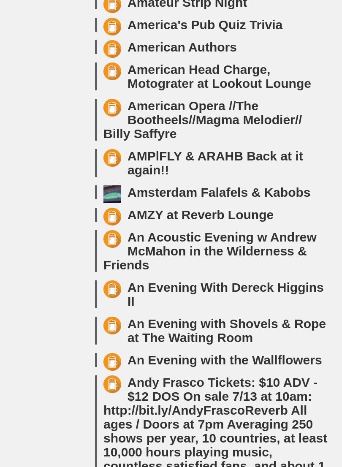Screen dimensions: 342x467
Task: Open the American Authors event link
Action: click(x=182, y=47)
